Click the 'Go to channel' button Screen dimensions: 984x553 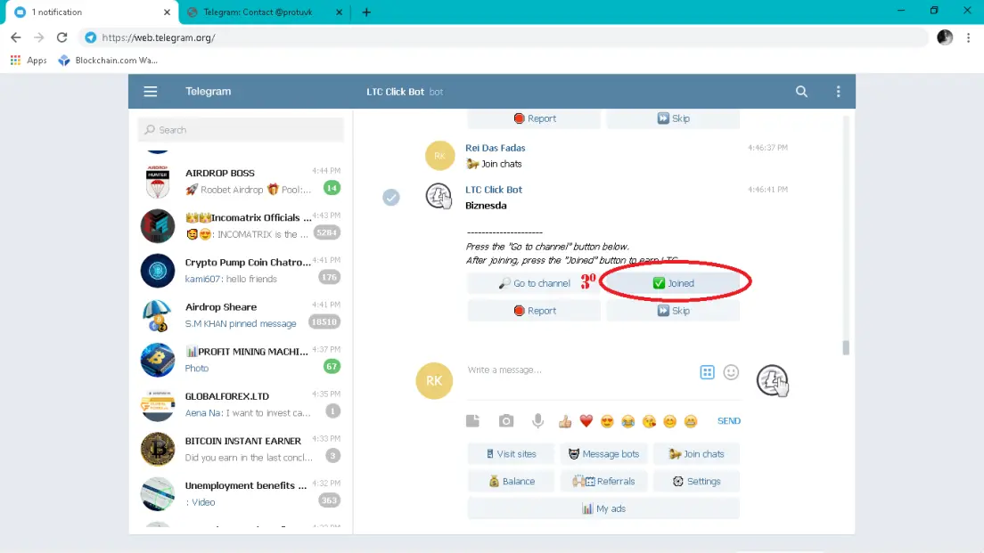click(534, 283)
